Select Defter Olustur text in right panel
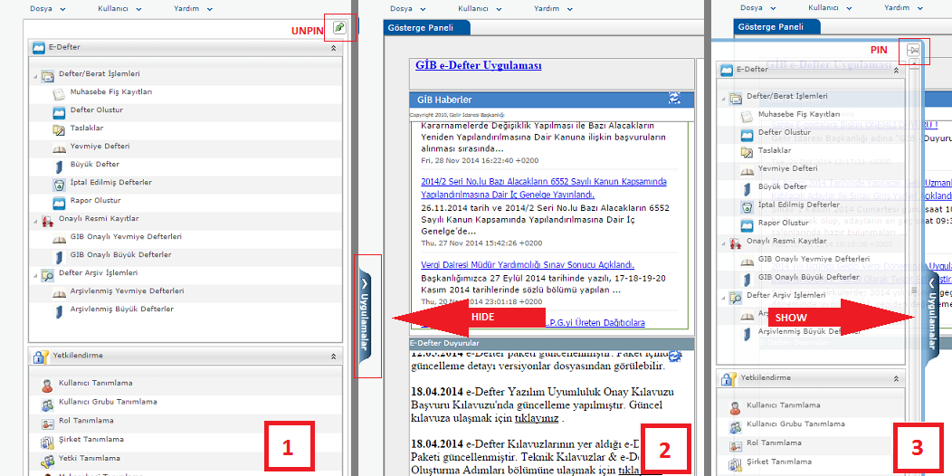Image resolution: width=952 pixels, height=476 pixels. (x=785, y=132)
